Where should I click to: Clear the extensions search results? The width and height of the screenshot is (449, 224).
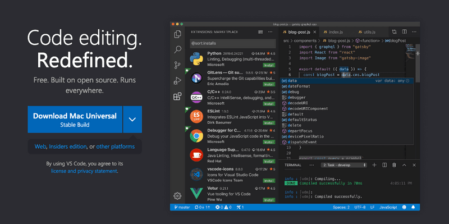[x=260, y=32]
